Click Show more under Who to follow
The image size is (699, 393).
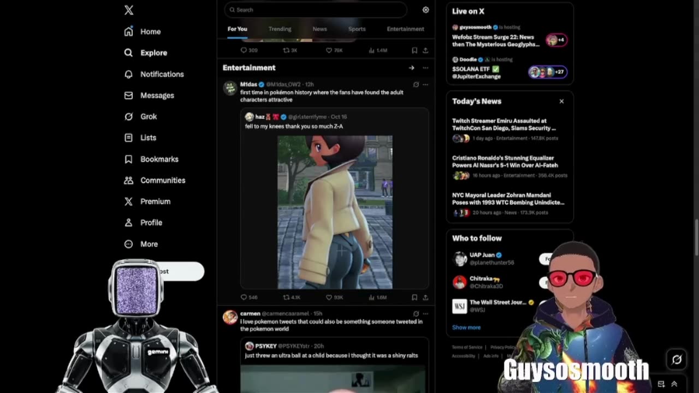coord(466,327)
